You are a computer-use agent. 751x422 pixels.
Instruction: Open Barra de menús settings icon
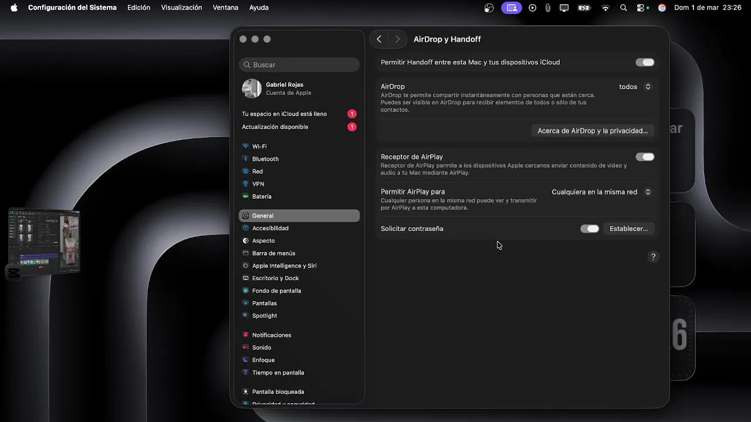click(x=245, y=253)
